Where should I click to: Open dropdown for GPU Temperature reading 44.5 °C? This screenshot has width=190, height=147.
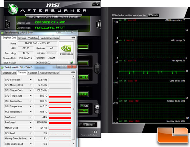[x=31, y=106]
